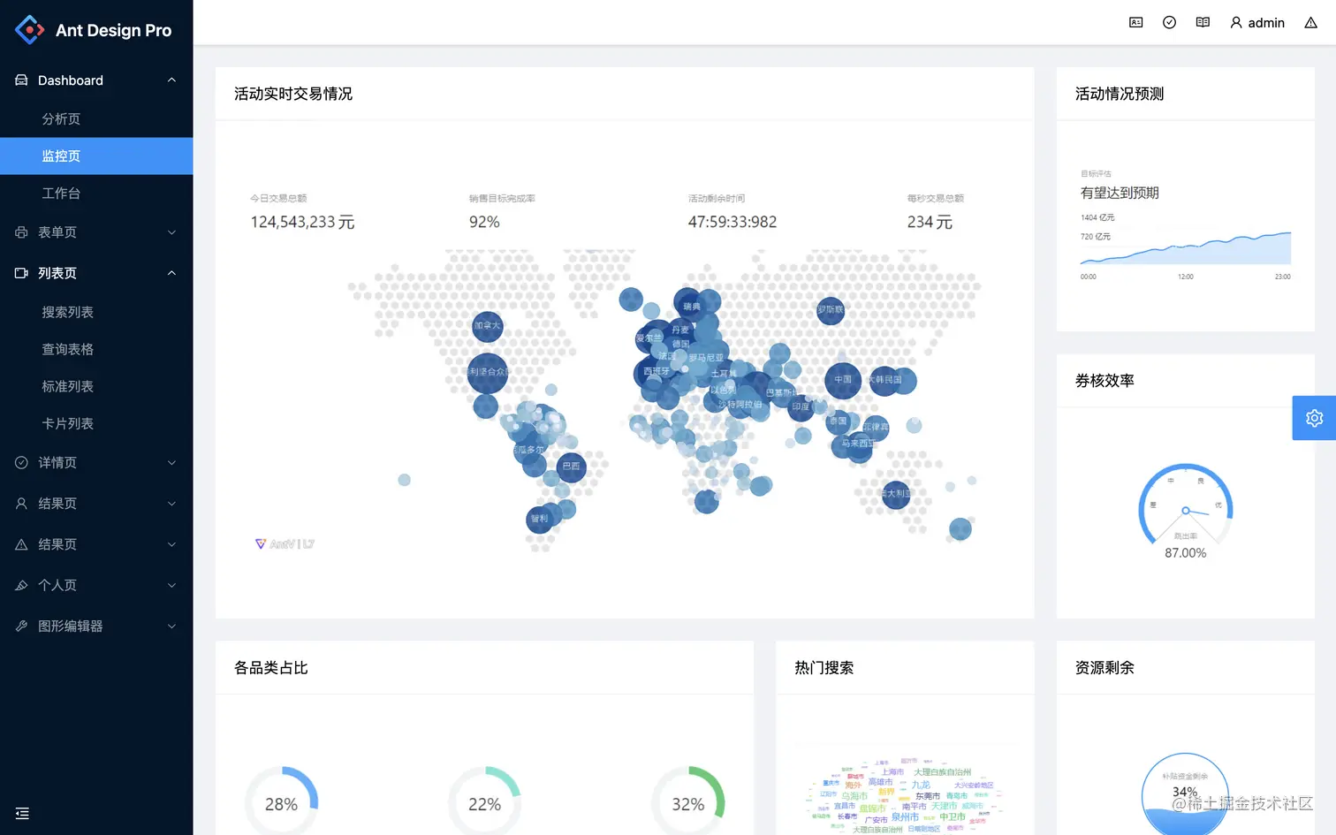Click the 124,543,233 元 transaction total
This screenshot has height=835, width=1336.
[x=302, y=222]
